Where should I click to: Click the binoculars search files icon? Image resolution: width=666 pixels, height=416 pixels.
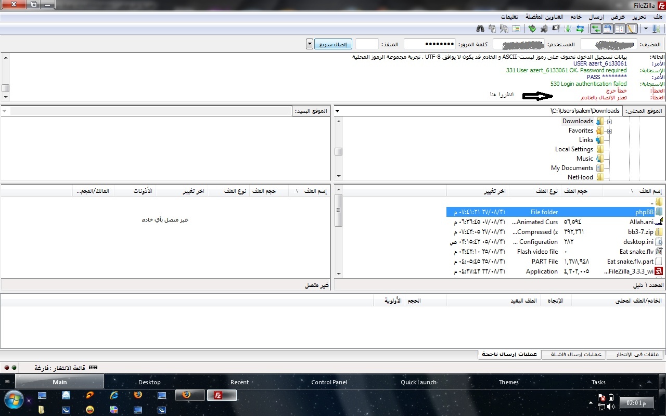(x=480, y=29)
